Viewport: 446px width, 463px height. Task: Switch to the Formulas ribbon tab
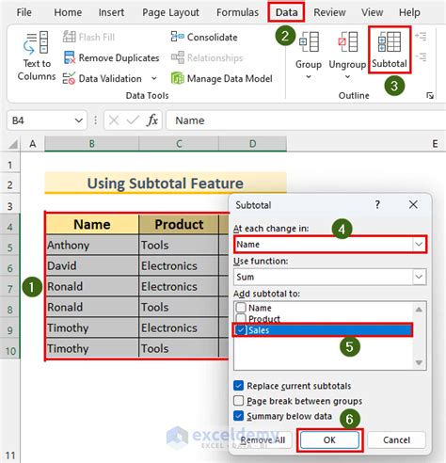coord(237,12)
